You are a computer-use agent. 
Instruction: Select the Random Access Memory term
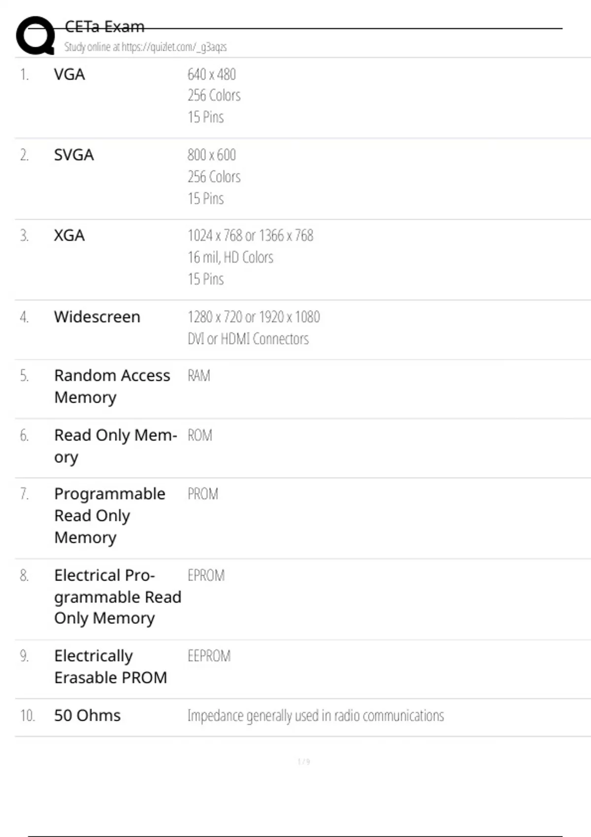tap(112, 386)
